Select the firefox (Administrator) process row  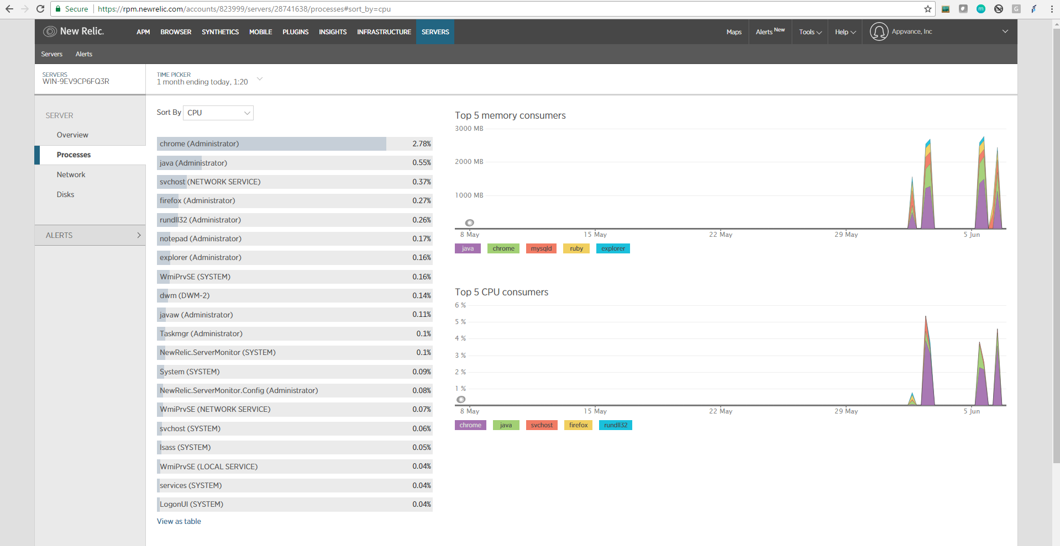click(295, 200)
